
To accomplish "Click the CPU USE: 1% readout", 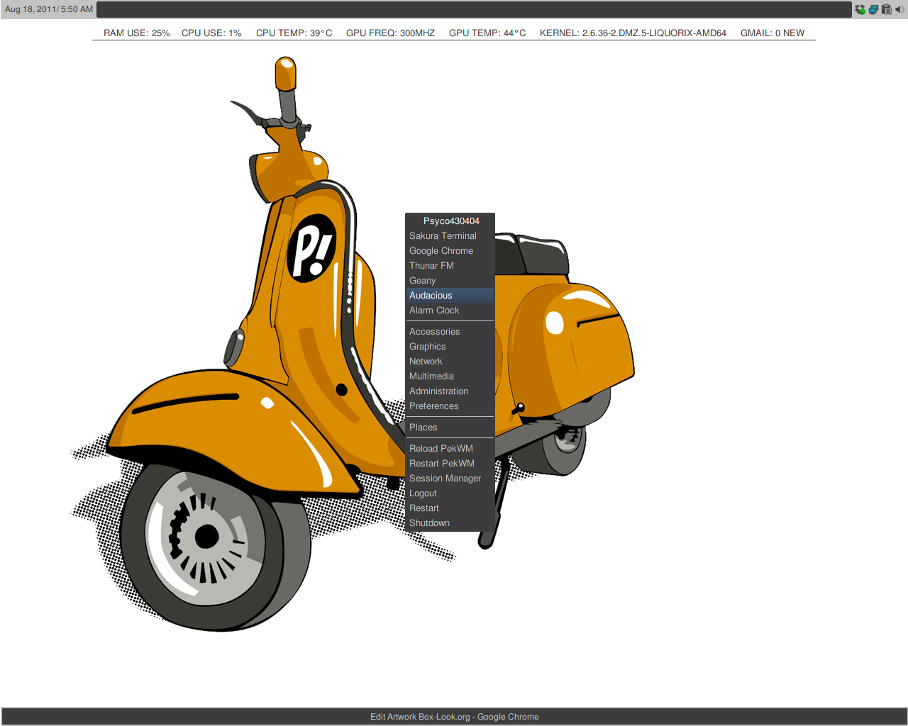I will (211, 33).
